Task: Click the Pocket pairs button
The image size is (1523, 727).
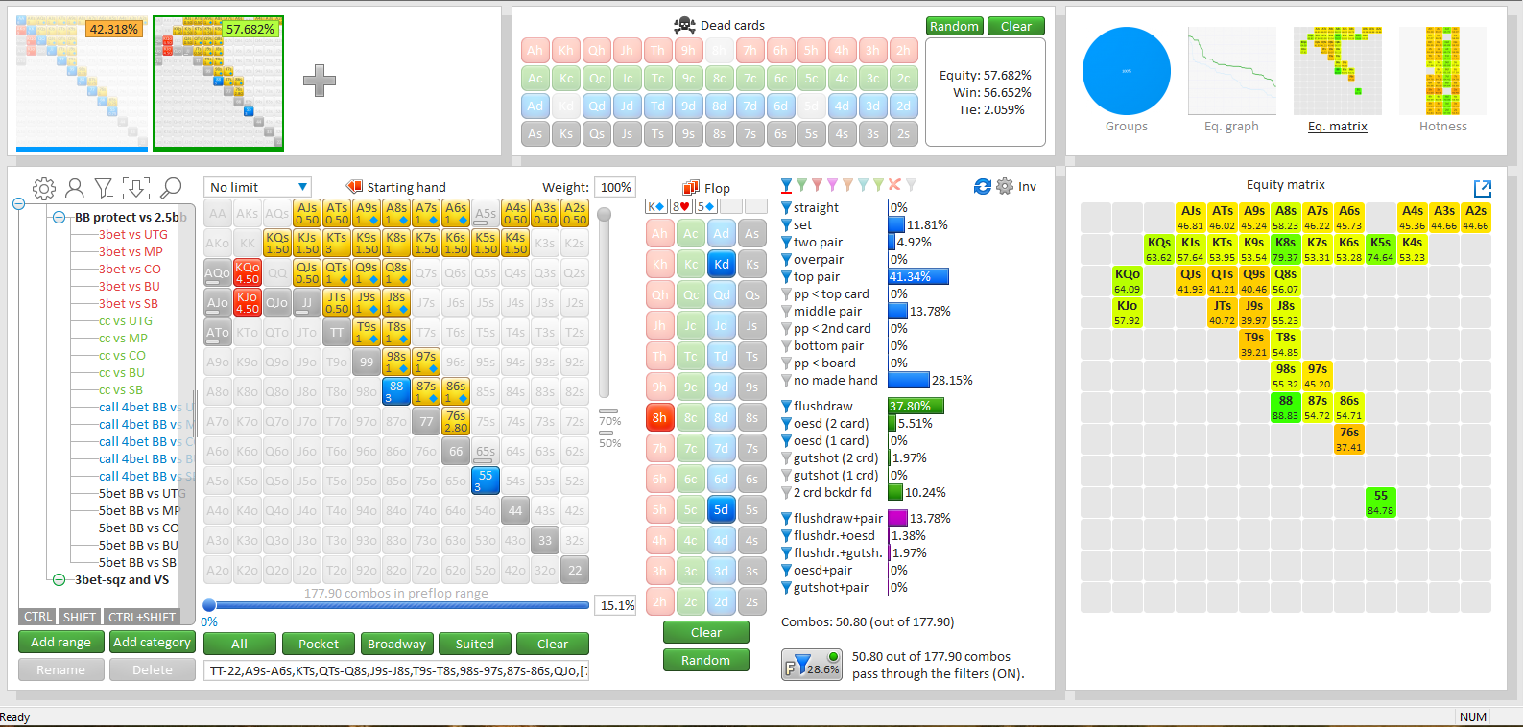Action: 319,645
